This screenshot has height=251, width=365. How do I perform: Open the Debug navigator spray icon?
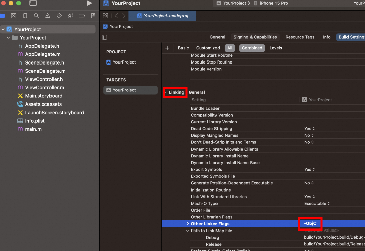70,16
